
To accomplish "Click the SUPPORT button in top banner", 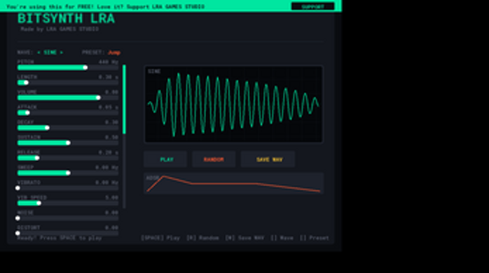I will coord(312,6).
